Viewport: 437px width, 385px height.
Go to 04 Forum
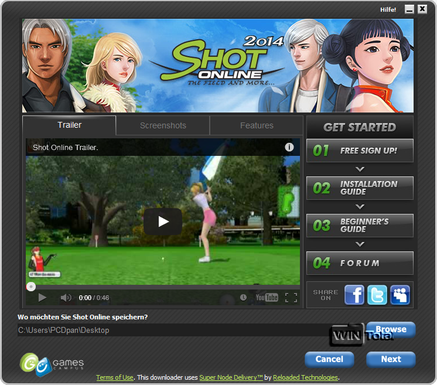[x=360, y=263]
